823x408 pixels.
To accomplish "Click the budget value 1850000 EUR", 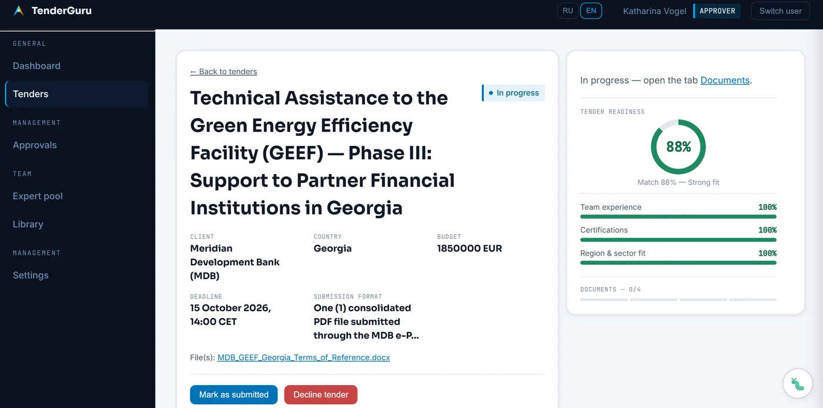I will coord(470,248).
